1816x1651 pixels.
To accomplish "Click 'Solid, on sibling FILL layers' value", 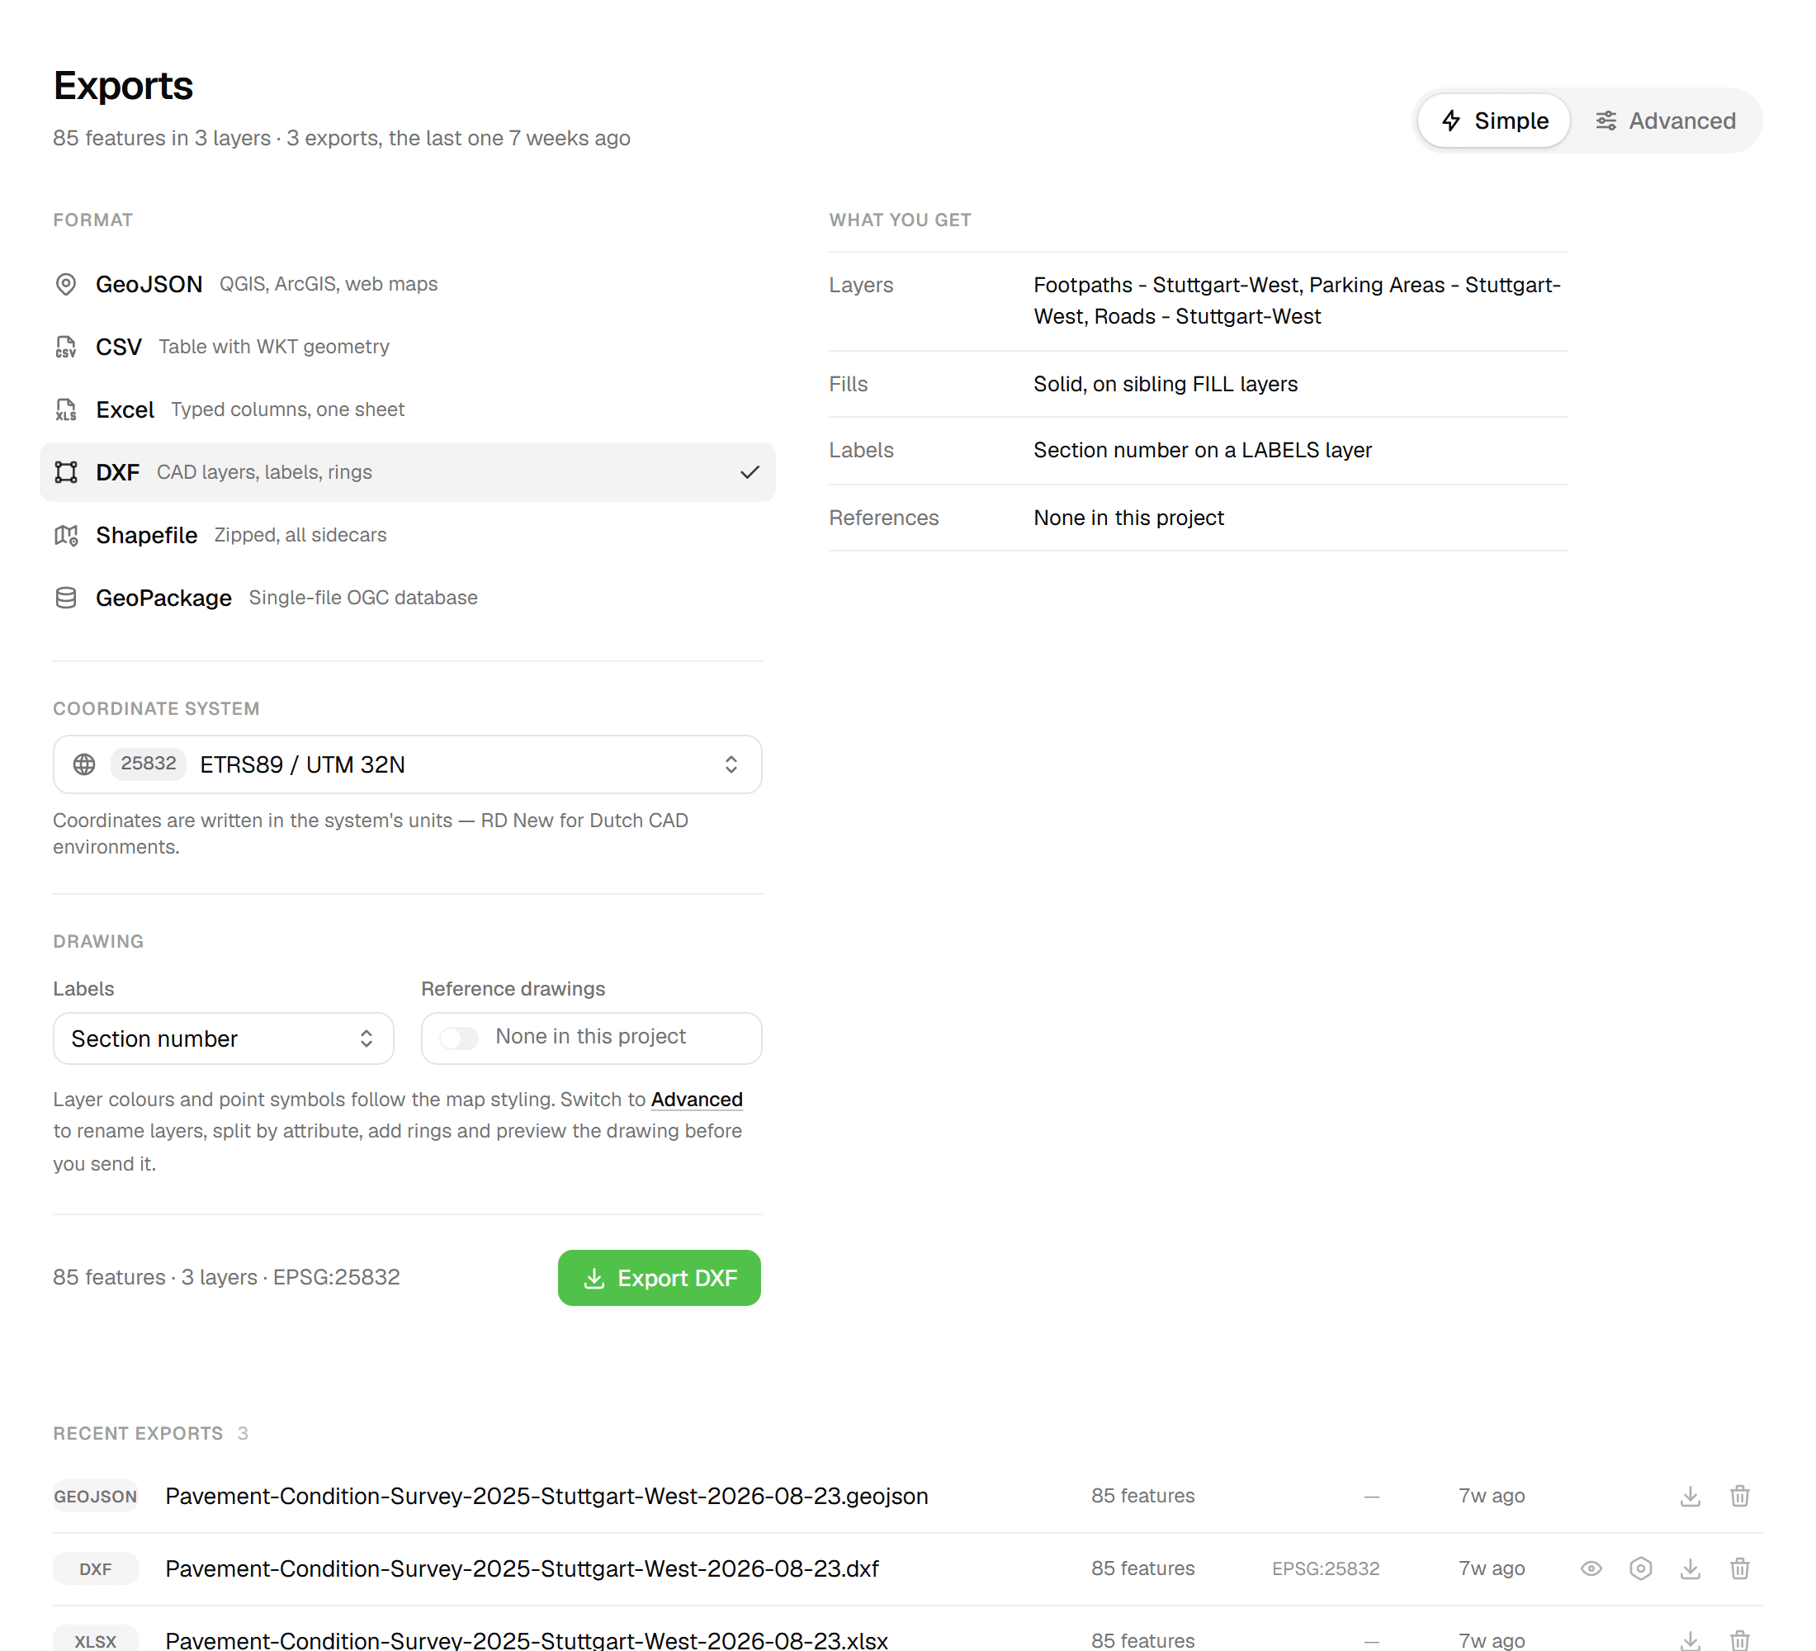I will [x=1165, y=384].
